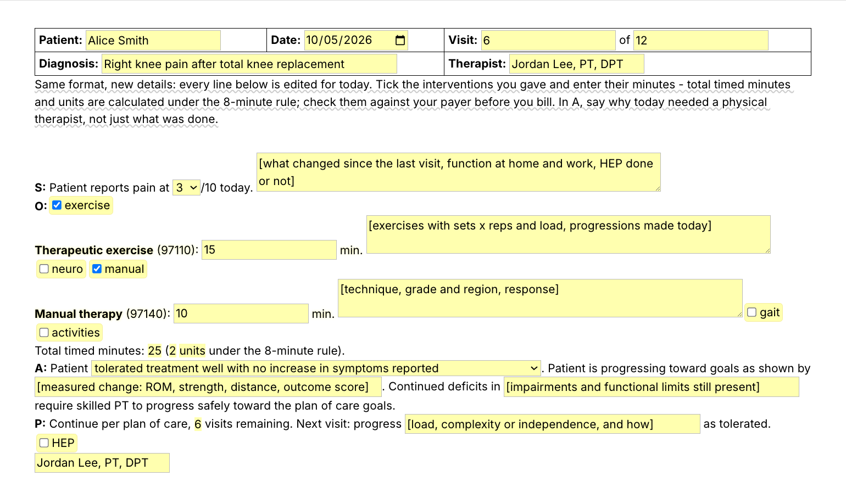Edit the Patient name field
The width and height of the screenshot is (846, 498).
pos(153,41)
